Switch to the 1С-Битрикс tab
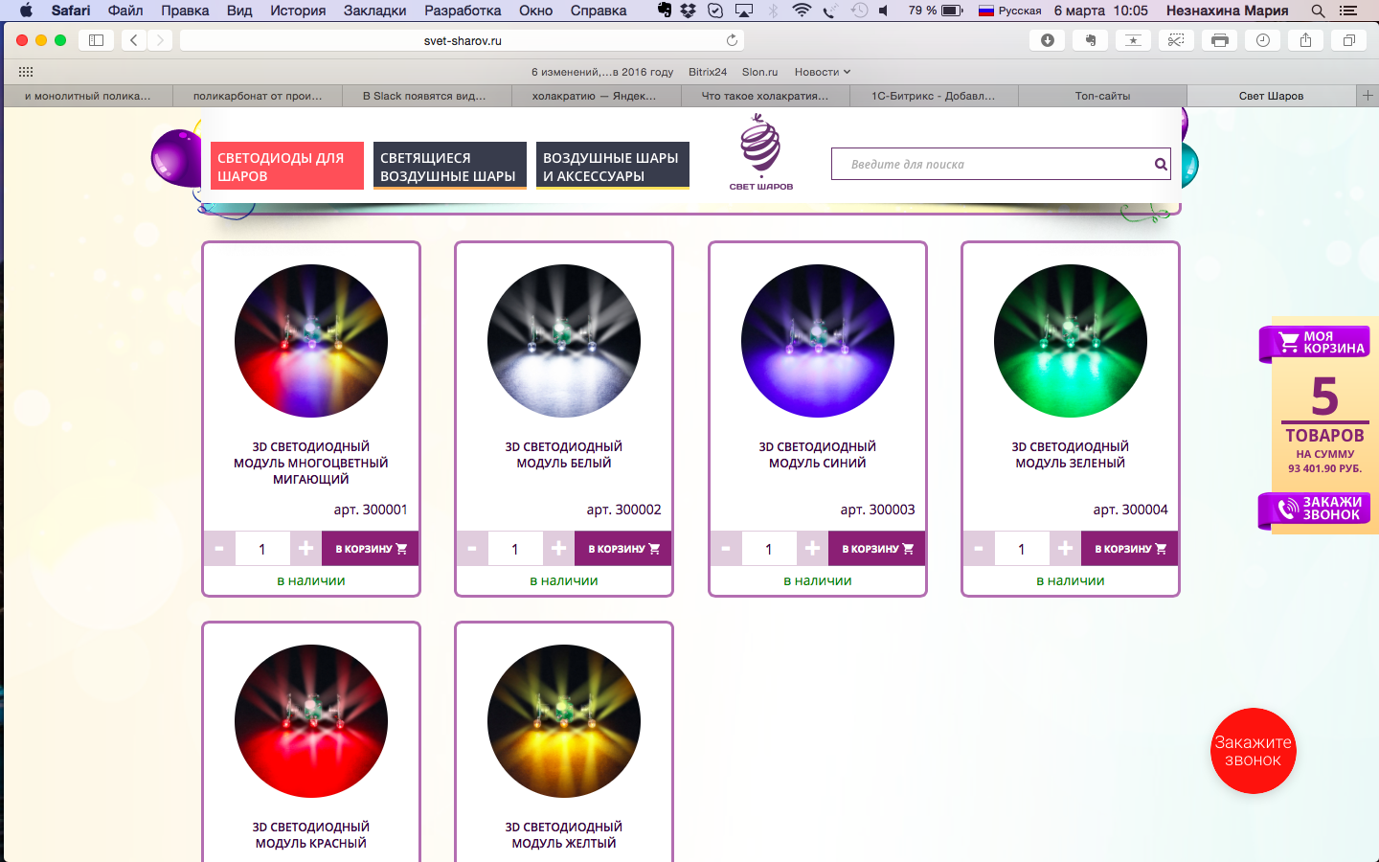Viewport: 1379px width, 862px height. tap(934, 96)
